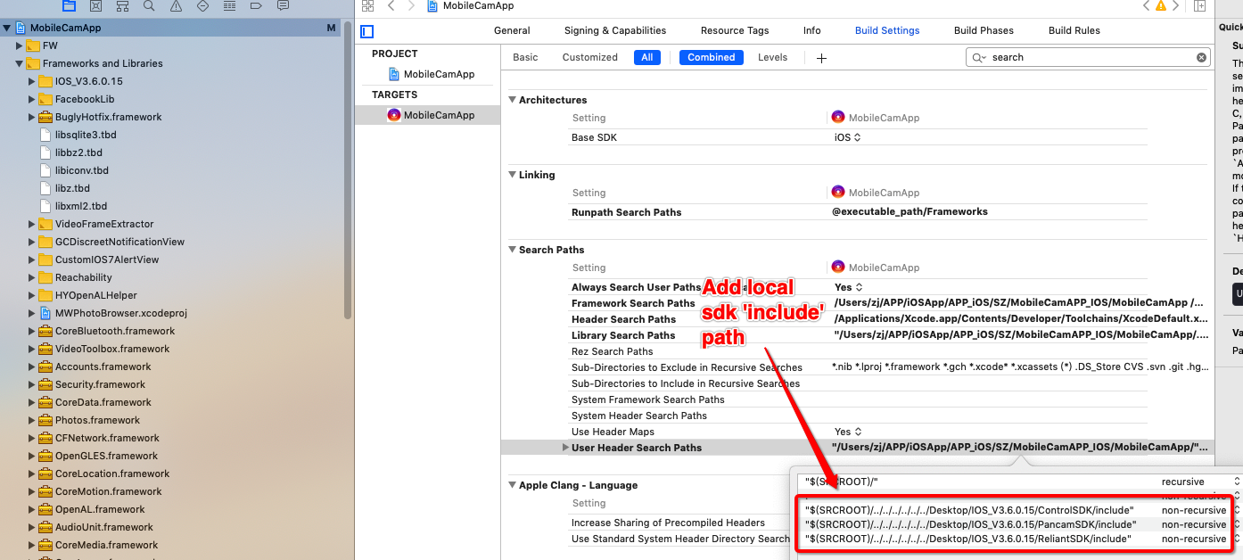Open the Build Settings tab

(887, 30)
